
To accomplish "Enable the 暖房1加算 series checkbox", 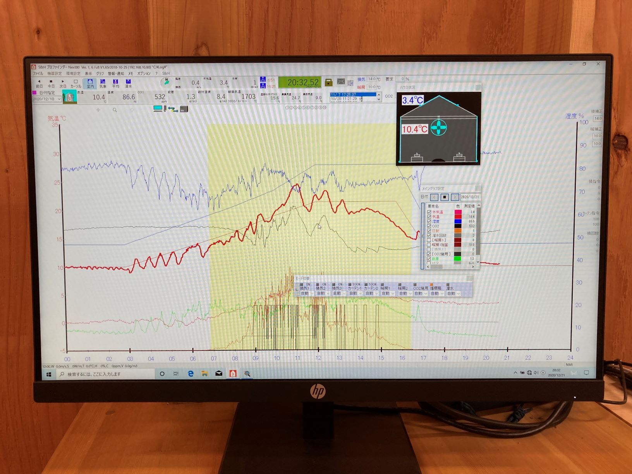I will click(429, 245).
